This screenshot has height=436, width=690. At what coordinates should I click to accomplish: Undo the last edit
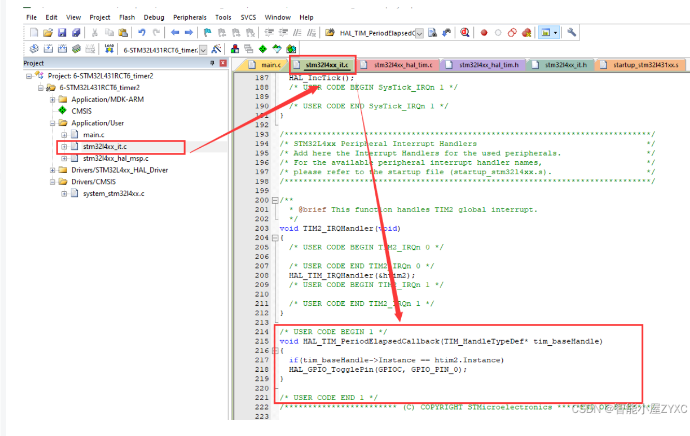coord(142,33)
